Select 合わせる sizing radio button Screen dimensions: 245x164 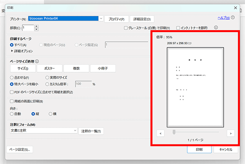tap(12, 78)
